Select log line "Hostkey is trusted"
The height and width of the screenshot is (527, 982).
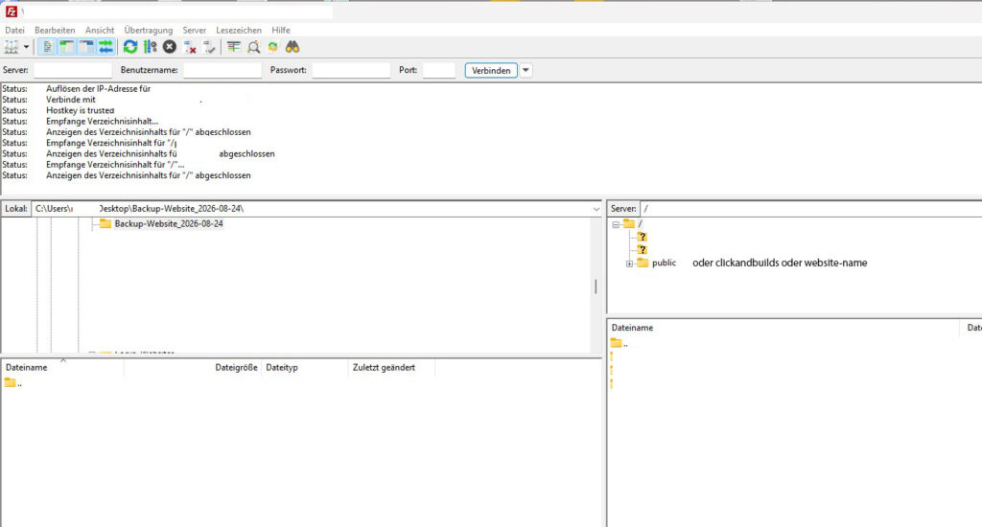coord(81,110)
